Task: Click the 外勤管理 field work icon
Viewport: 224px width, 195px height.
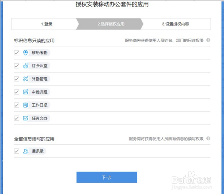Action: (x=26, y=79)
